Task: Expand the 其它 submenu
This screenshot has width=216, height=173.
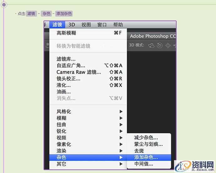Action: pyautogui.click(x=88, y=164)
